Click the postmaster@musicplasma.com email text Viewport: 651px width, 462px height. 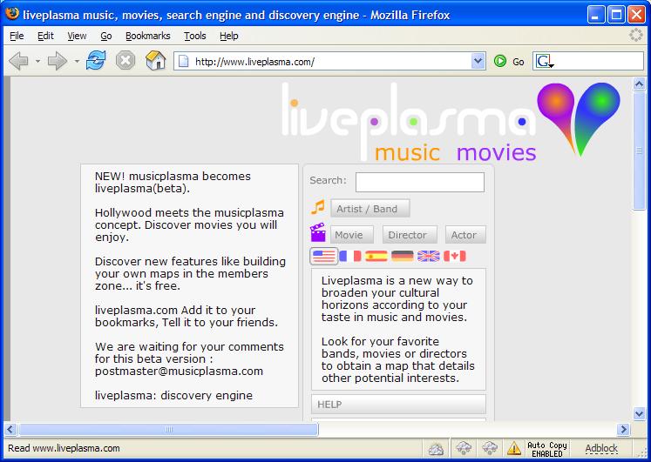coord(179,371)
